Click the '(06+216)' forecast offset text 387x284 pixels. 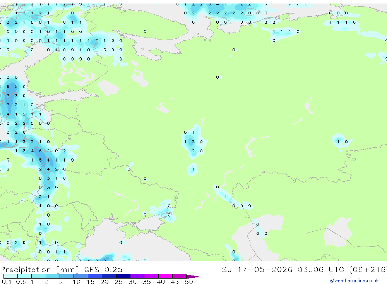(x=368, y=269)
